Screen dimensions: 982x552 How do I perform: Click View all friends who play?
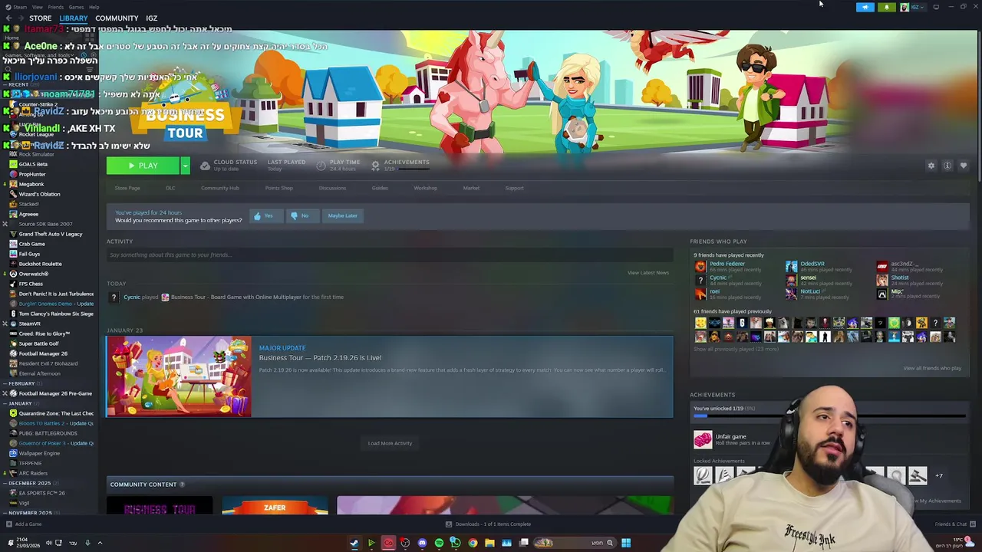[x=932, y=368]
